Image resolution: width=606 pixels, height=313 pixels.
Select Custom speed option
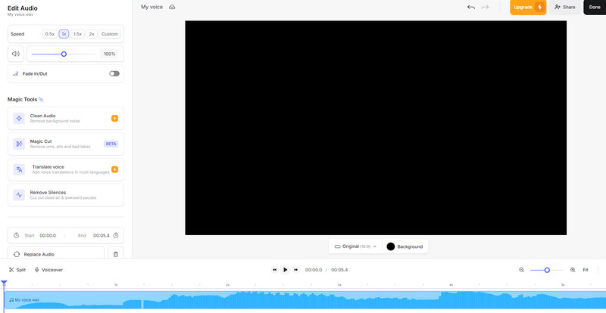[x=110, y=34]
